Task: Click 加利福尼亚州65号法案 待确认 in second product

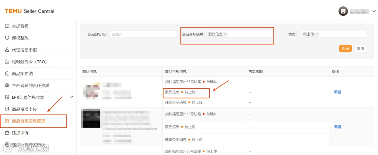Action: 191,114
